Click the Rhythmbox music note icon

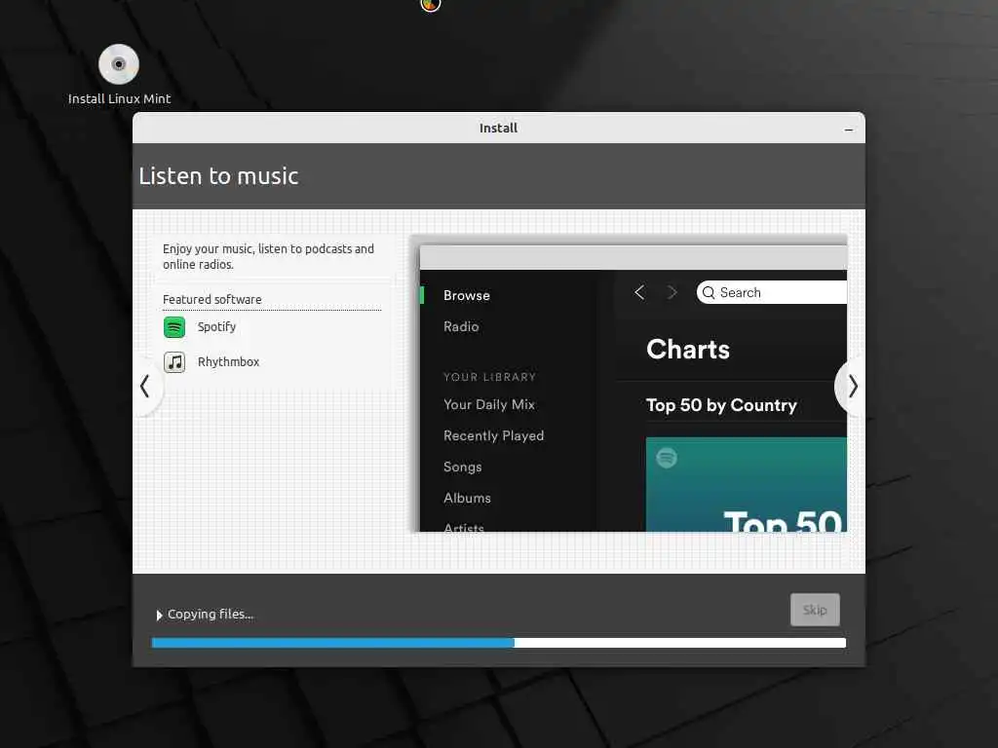174,362
